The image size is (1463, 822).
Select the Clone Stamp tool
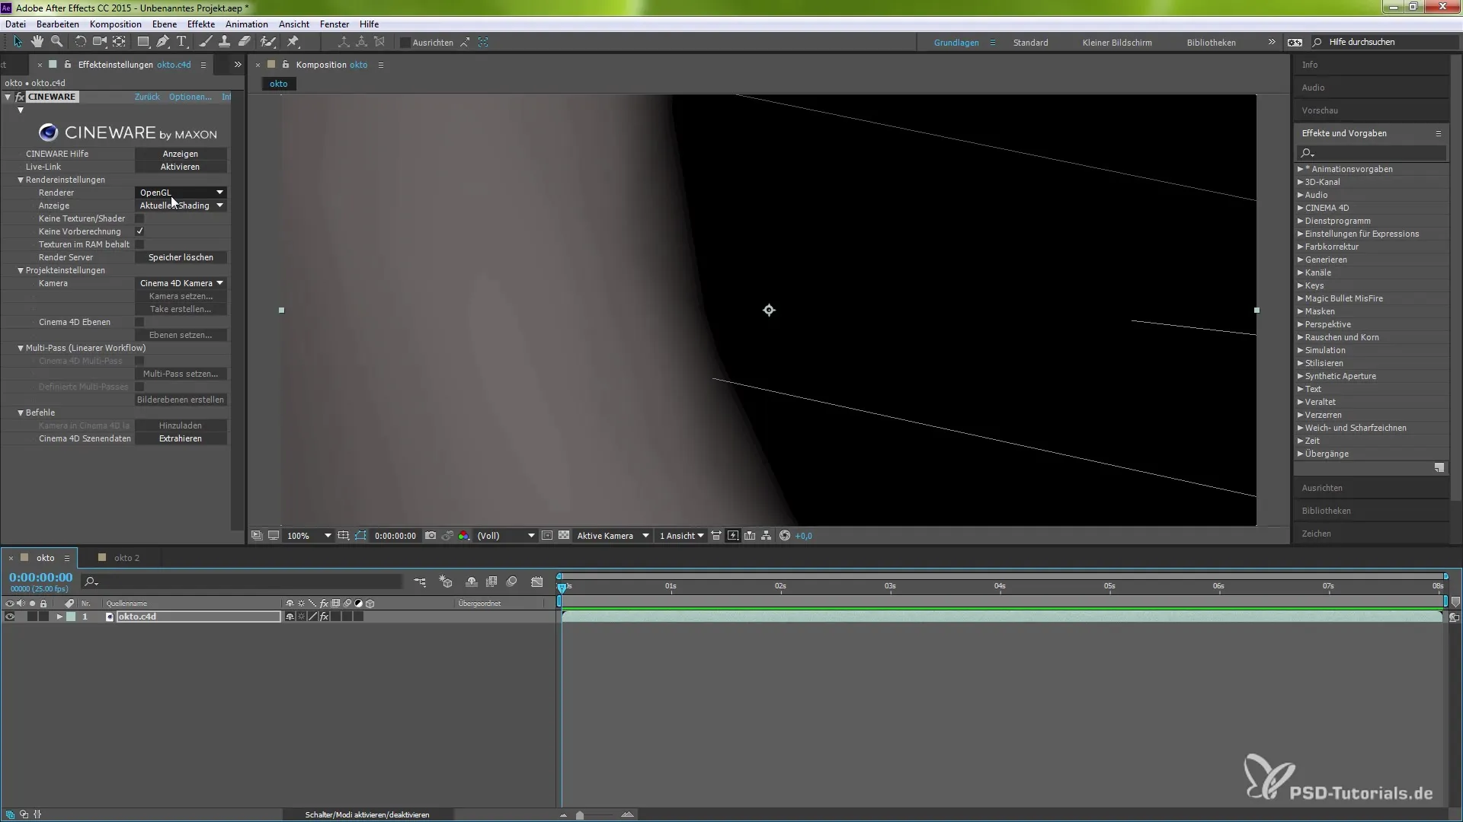[224, 42]
